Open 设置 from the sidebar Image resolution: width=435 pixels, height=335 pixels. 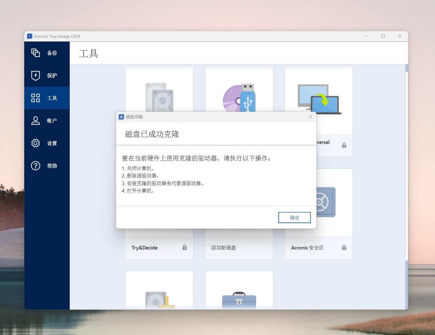click(x=47, y=143)
